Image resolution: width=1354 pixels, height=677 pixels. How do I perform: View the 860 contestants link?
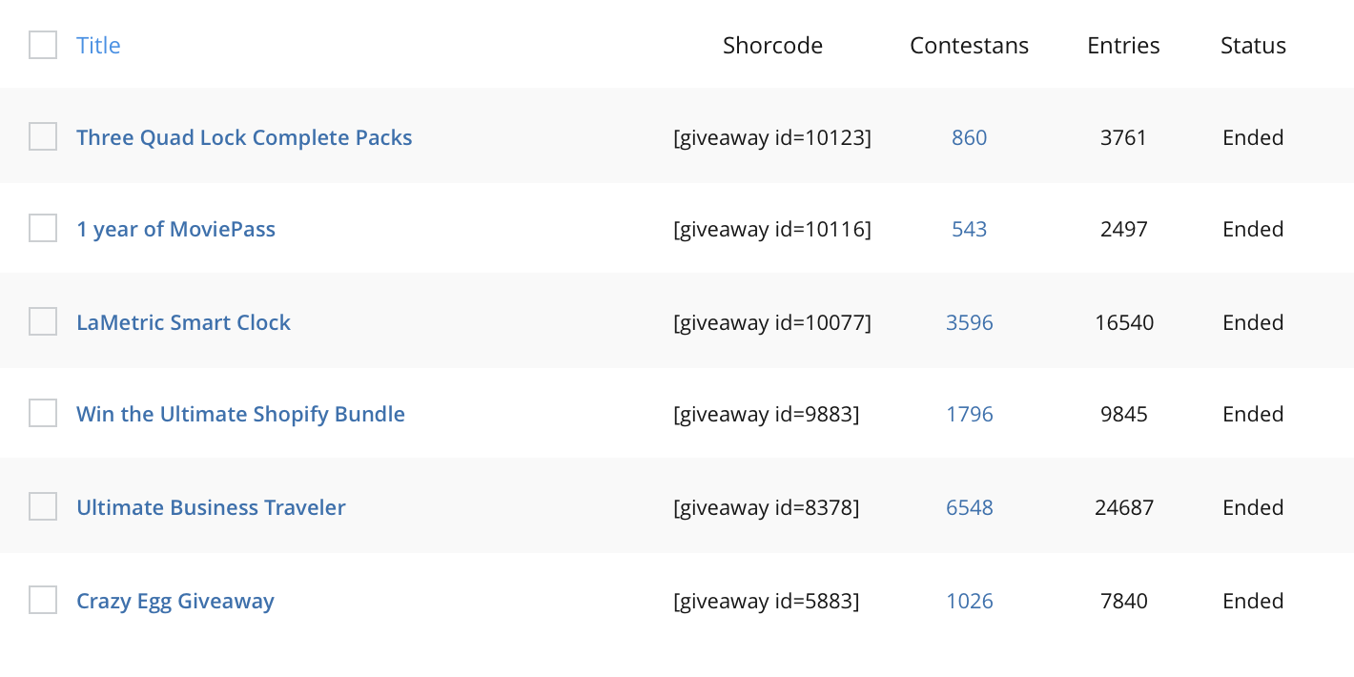click(969, 137)
